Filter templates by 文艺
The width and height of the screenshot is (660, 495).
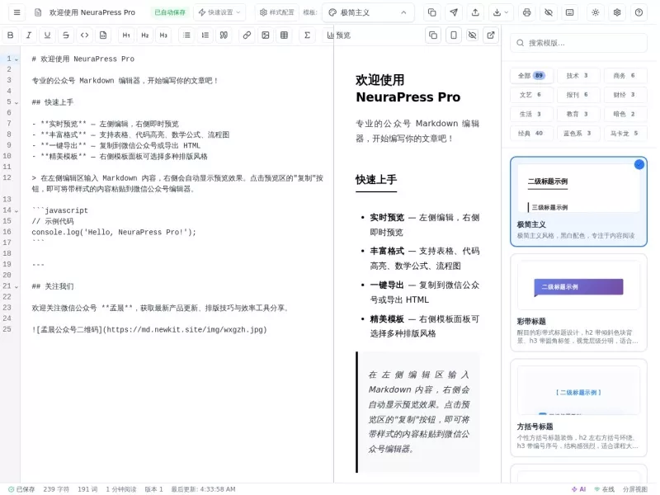[x=530, y=95]
